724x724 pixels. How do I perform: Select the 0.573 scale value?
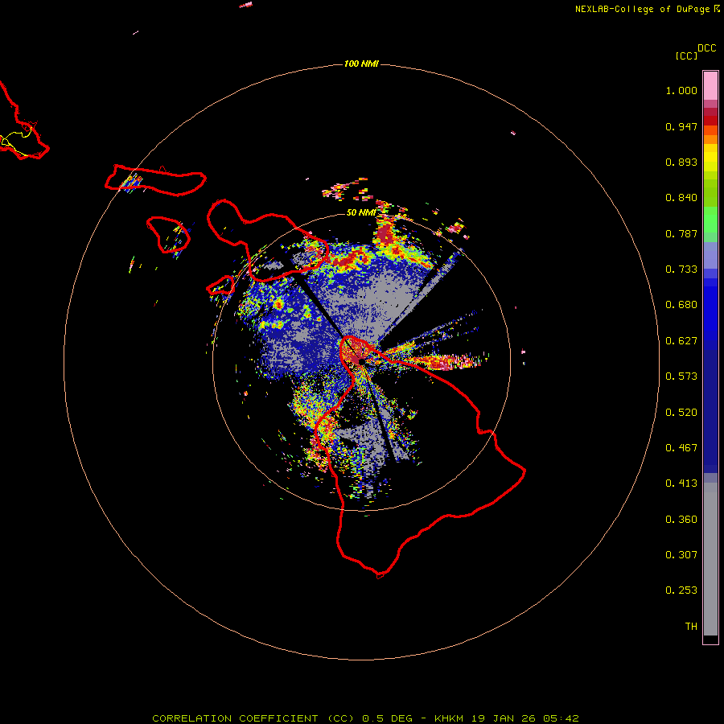click(681, 376)
